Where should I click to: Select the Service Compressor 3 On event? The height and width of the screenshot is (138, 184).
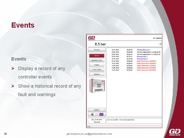click(x=136, y=54)
